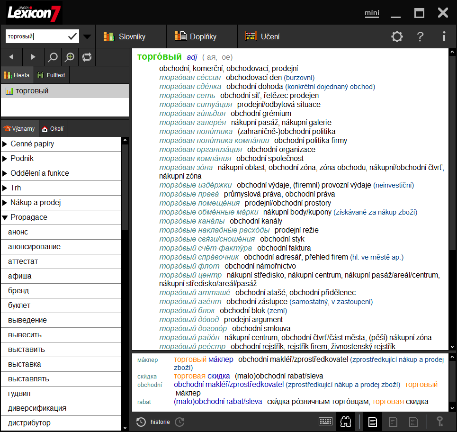
Task: Click the Lexicon 7 logo
Action: click(x=34, y=13)
